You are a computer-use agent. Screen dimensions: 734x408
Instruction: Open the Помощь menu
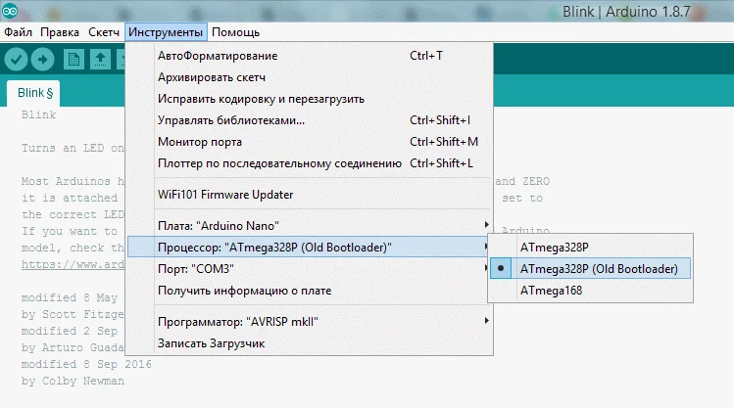pyautogui.click(x=235, y=32)
